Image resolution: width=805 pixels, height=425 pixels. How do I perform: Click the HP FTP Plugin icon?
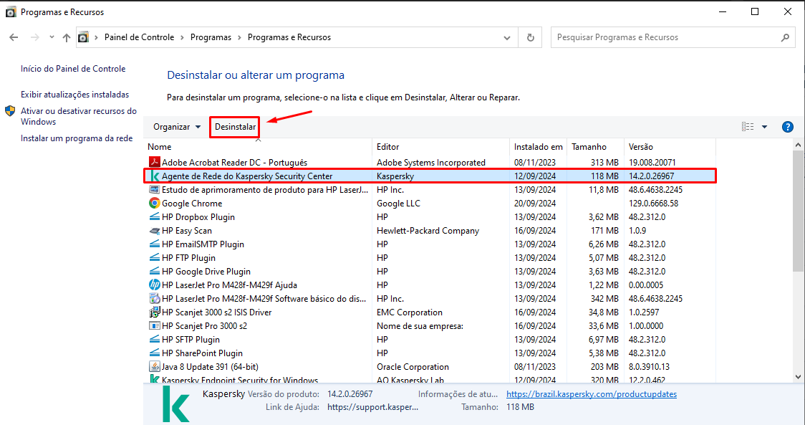coord(154,257)
